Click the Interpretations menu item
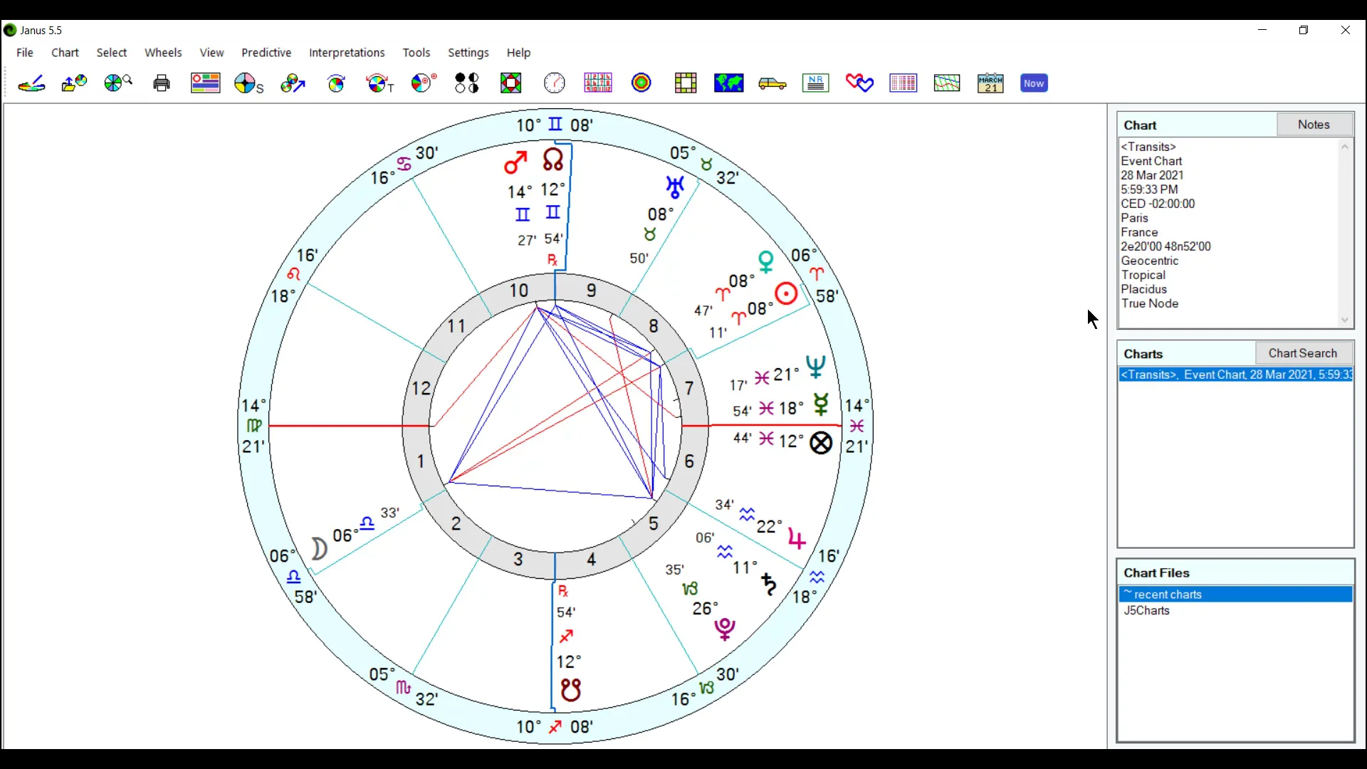Image resolution: width=1367 pixels, height=769 pixels. point(347,52)
